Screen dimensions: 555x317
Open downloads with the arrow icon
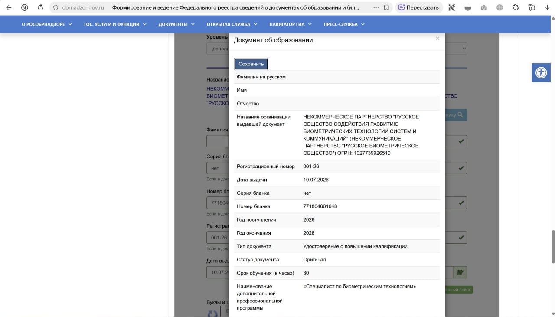point(547,8)
